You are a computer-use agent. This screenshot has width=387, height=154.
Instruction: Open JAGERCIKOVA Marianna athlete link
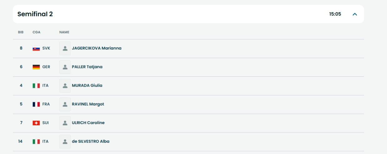point(96,48)
